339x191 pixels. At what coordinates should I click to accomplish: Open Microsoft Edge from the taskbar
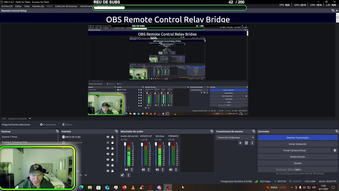81,188
